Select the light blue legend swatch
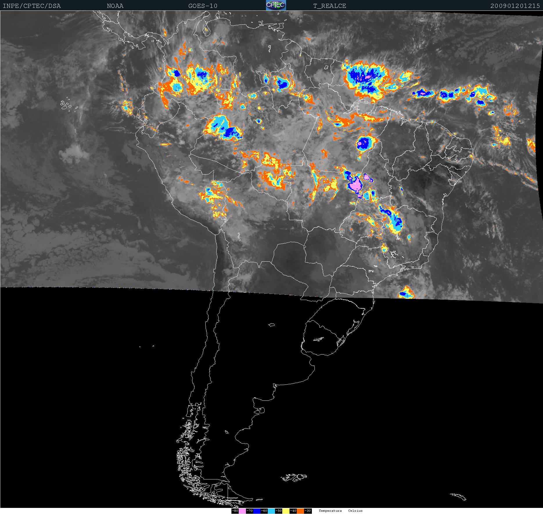Image resolution: width=543 pixels, height=514 pixels. [271, 511]
